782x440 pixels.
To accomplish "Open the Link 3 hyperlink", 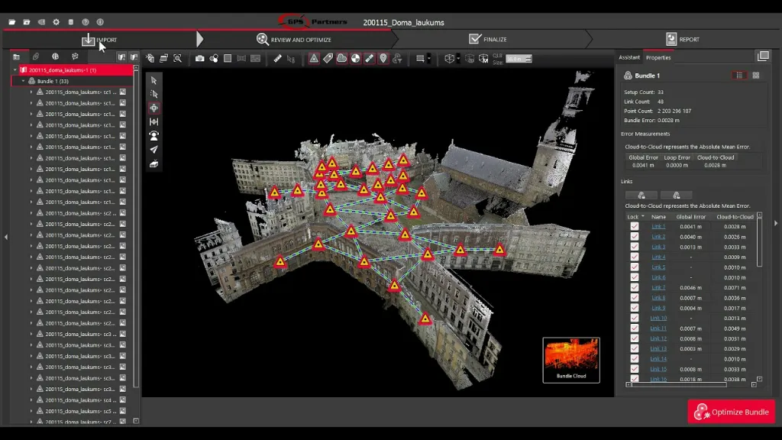I will (658, 247).
